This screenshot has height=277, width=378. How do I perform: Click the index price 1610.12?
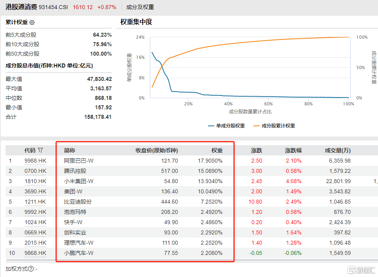[83, 7]
